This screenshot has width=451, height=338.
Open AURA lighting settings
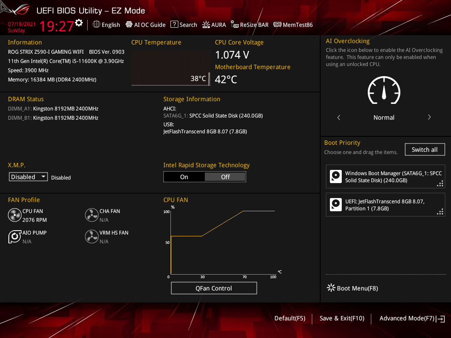click(x=214, y=25)
